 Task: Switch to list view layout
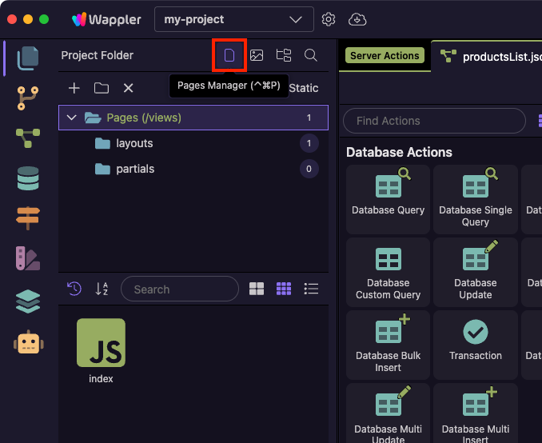(312, 289)
